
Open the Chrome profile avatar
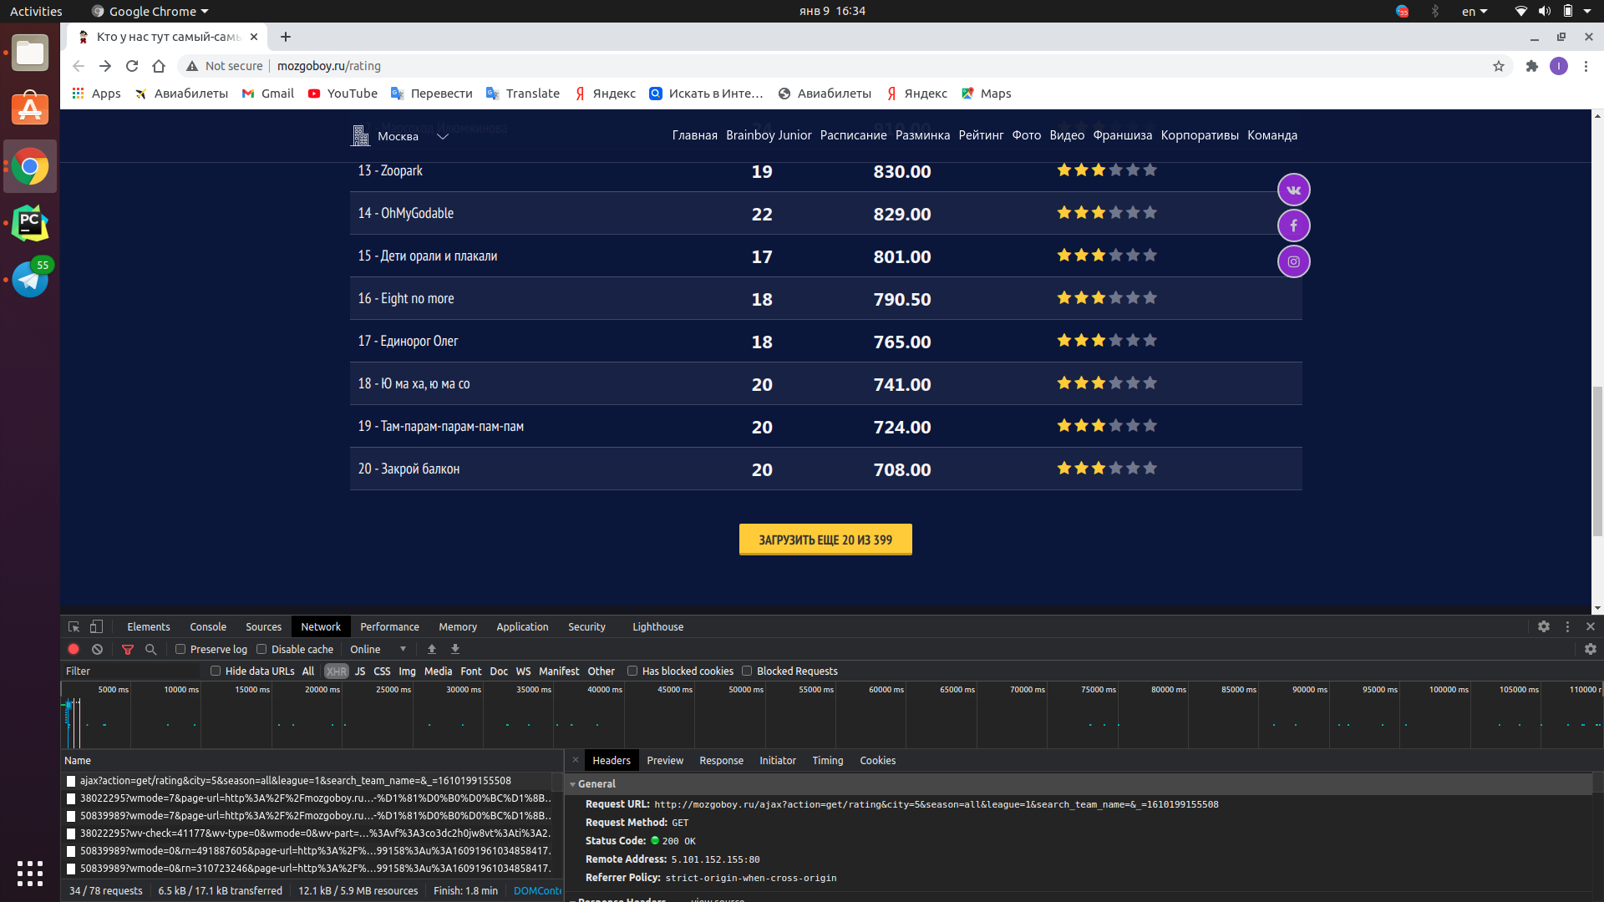pos(1559,66)
